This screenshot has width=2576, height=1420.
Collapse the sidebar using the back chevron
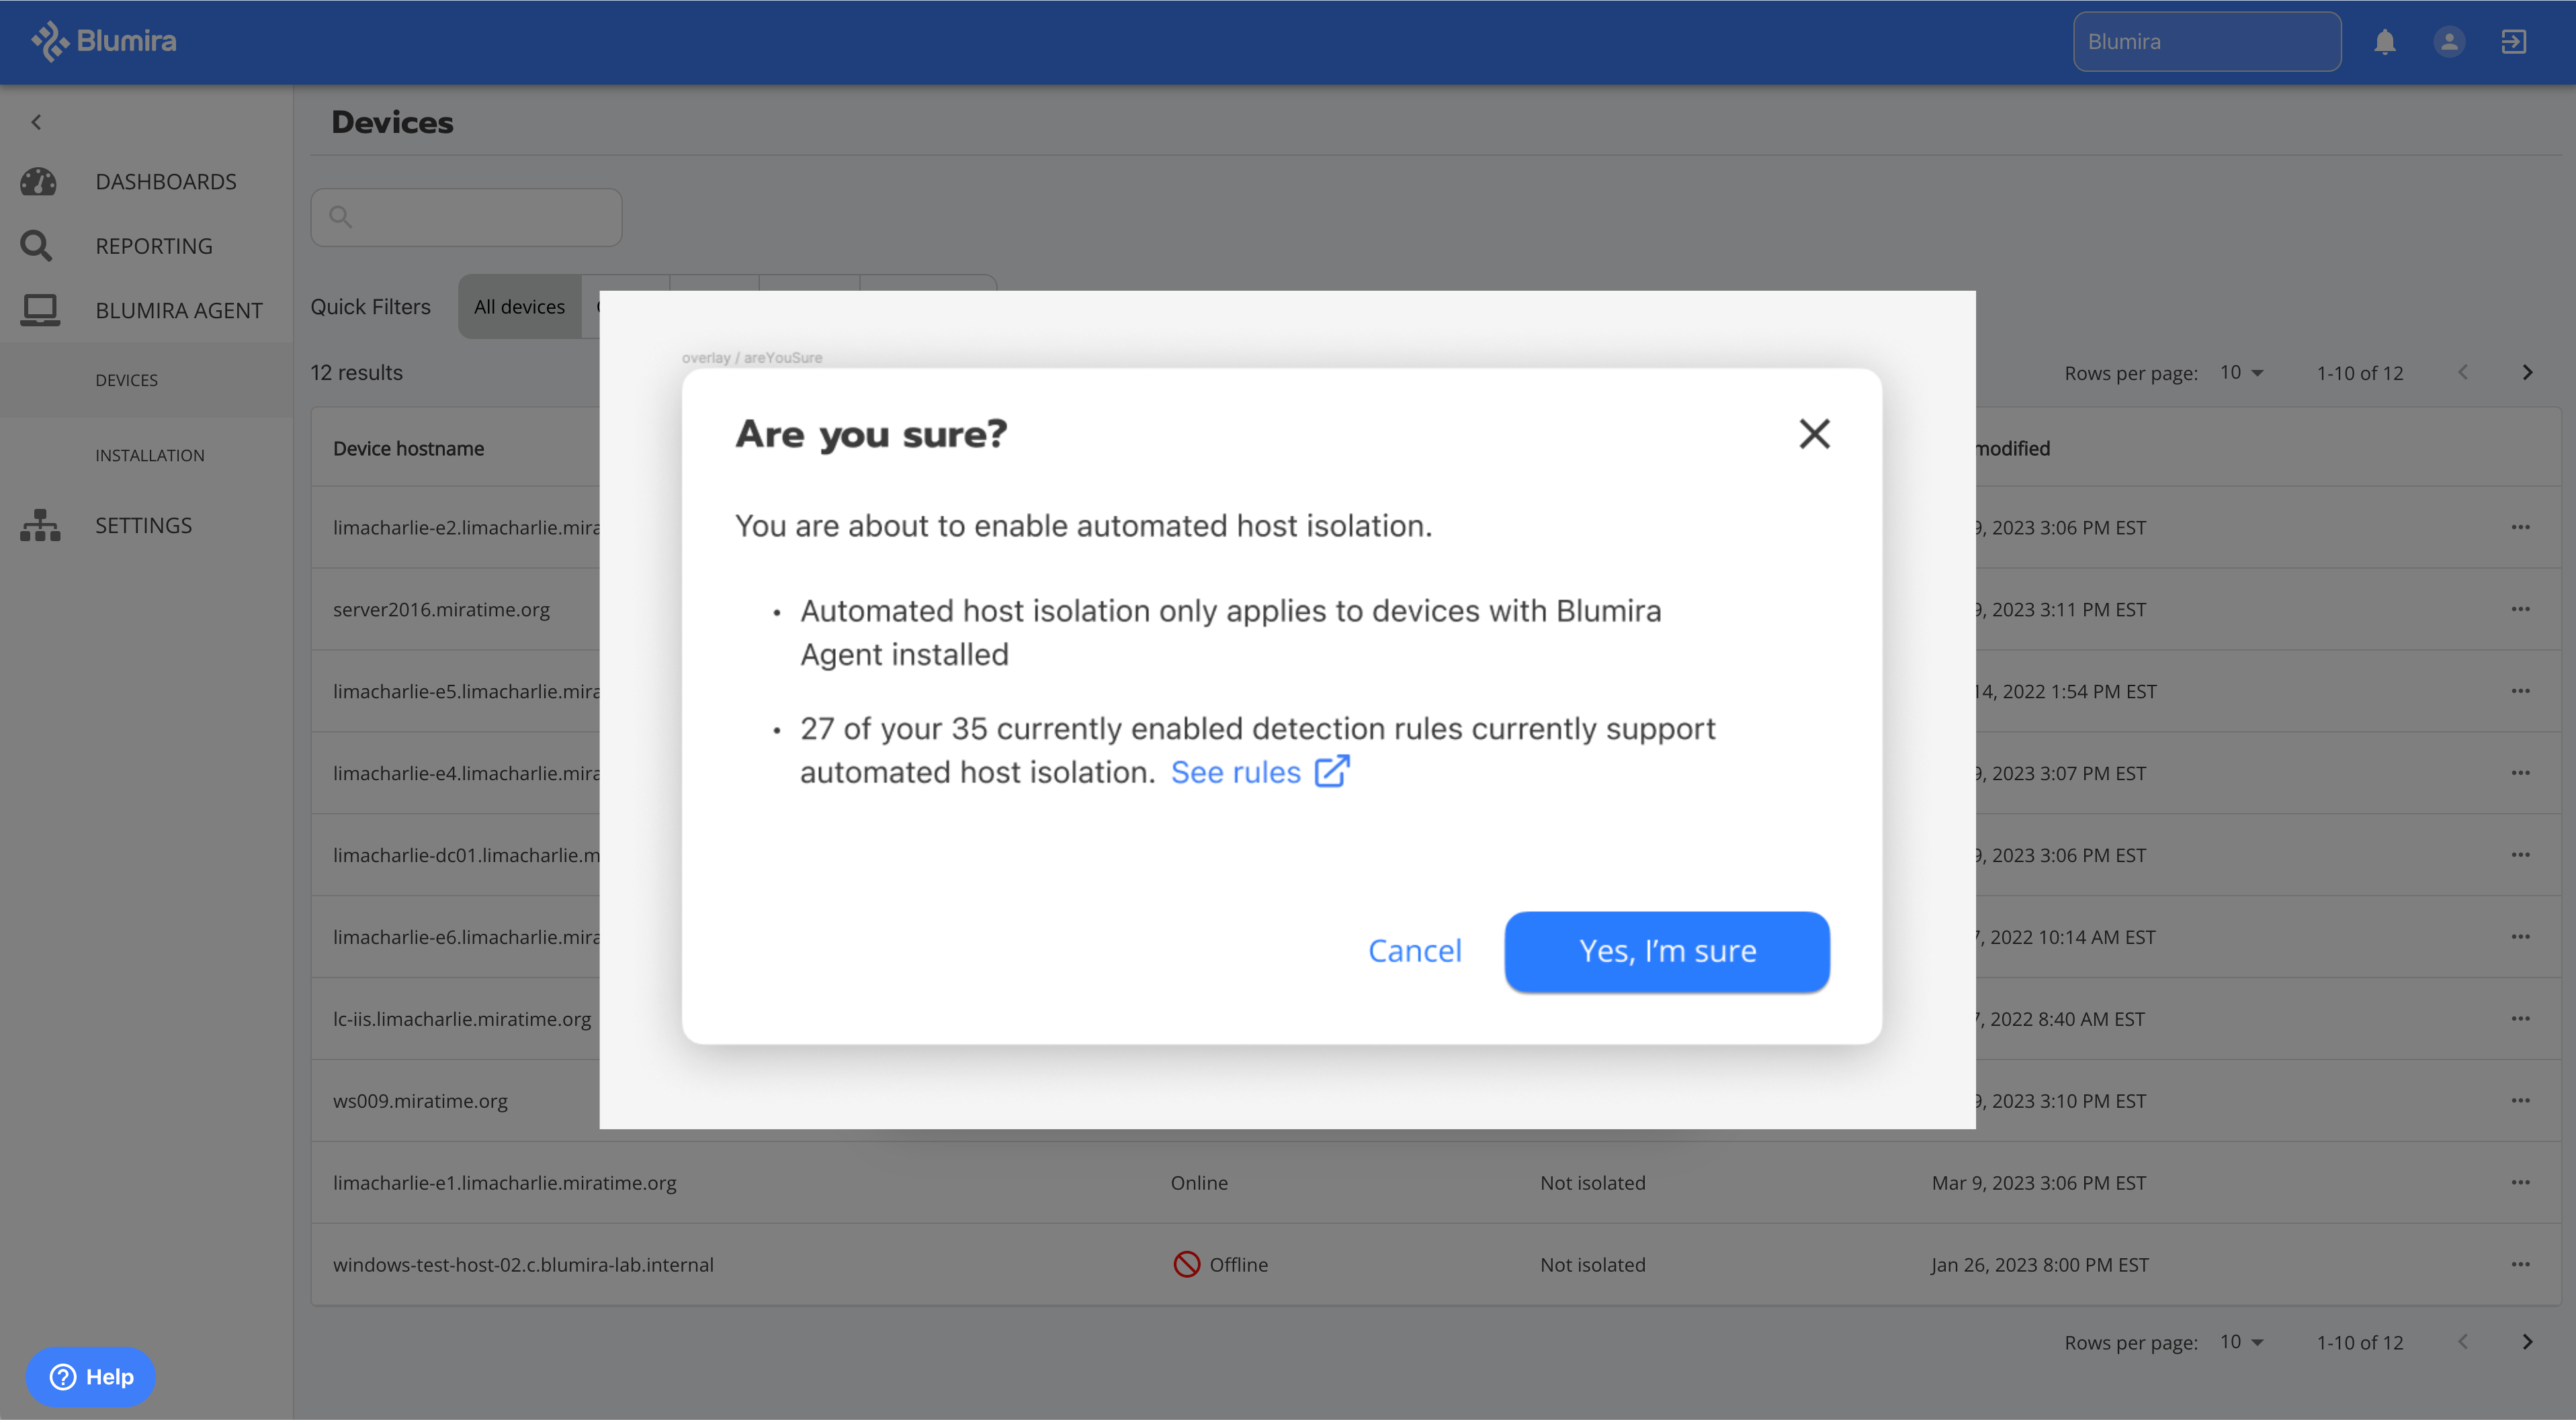(x=36, y=121)
